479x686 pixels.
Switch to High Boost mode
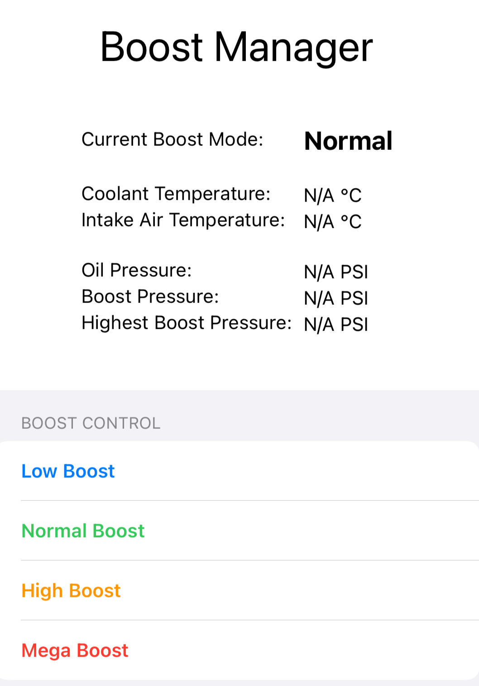point(71,591)
